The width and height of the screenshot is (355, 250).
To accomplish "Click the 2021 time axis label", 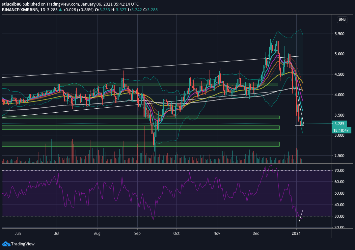I will (x=296, y=233).
